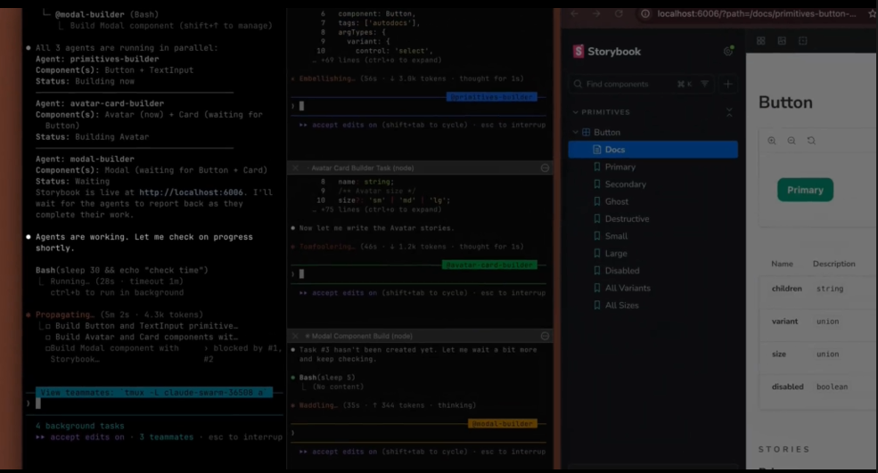Screen dimensions: 878x473
Task: Open the Destructive story
Action: 627,219
